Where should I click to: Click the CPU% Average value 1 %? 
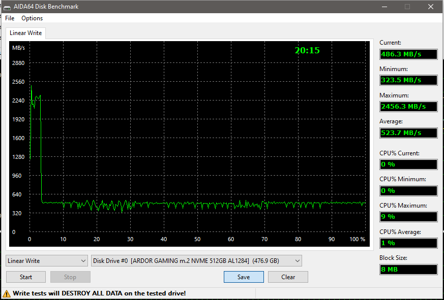[x=408, y=243]
